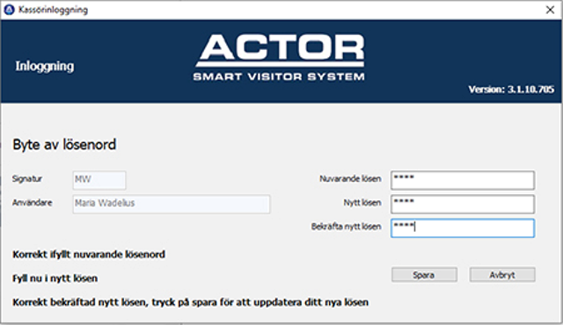Click the Signatur label
This screenshot has height=325, width=563.
click(x=27, y=179)
